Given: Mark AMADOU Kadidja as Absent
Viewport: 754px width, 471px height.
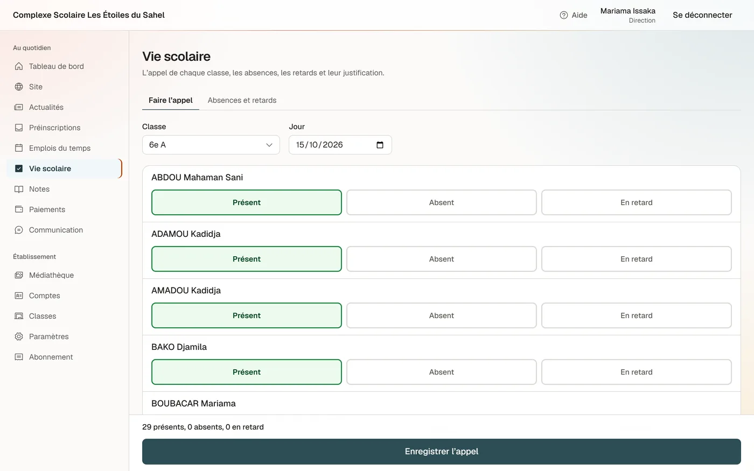Looking at the screenshot, I should (x=442, y=315).
